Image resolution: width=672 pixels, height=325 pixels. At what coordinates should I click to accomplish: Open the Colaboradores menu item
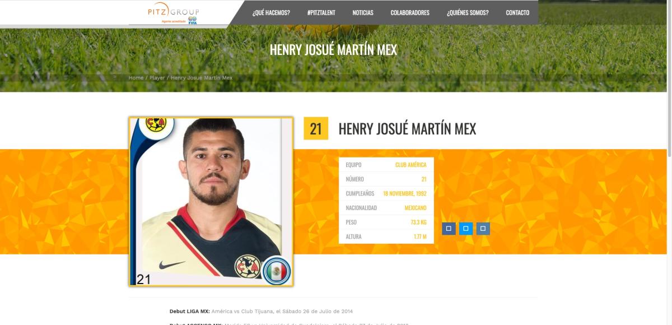coord(410,12)
